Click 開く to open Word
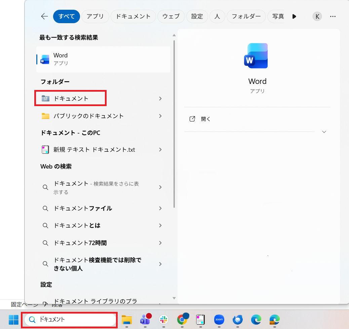Image resolution: width=349 pixels, height=329 pixels. click(205, 119)
